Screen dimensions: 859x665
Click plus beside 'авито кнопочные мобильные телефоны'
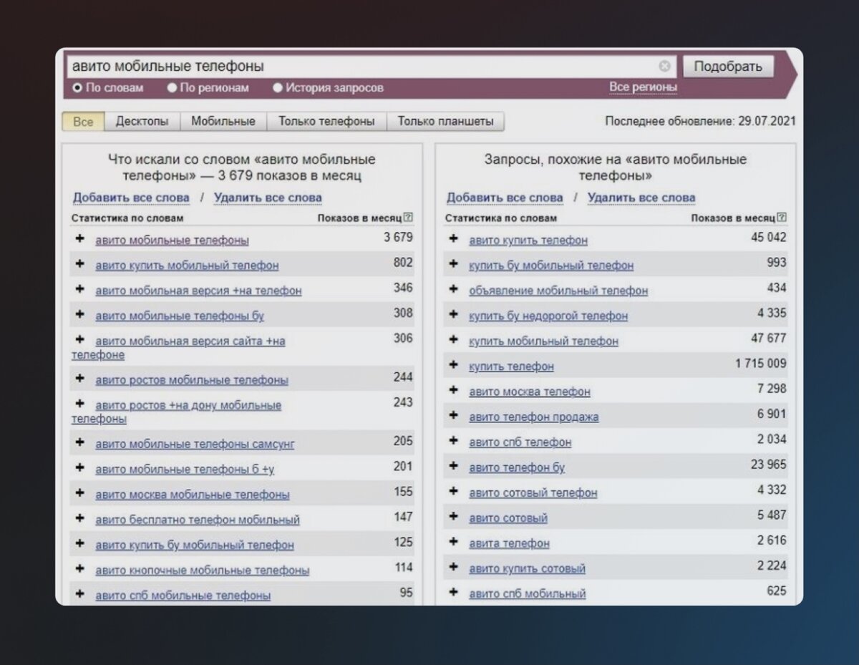click(x=80, y=569)
